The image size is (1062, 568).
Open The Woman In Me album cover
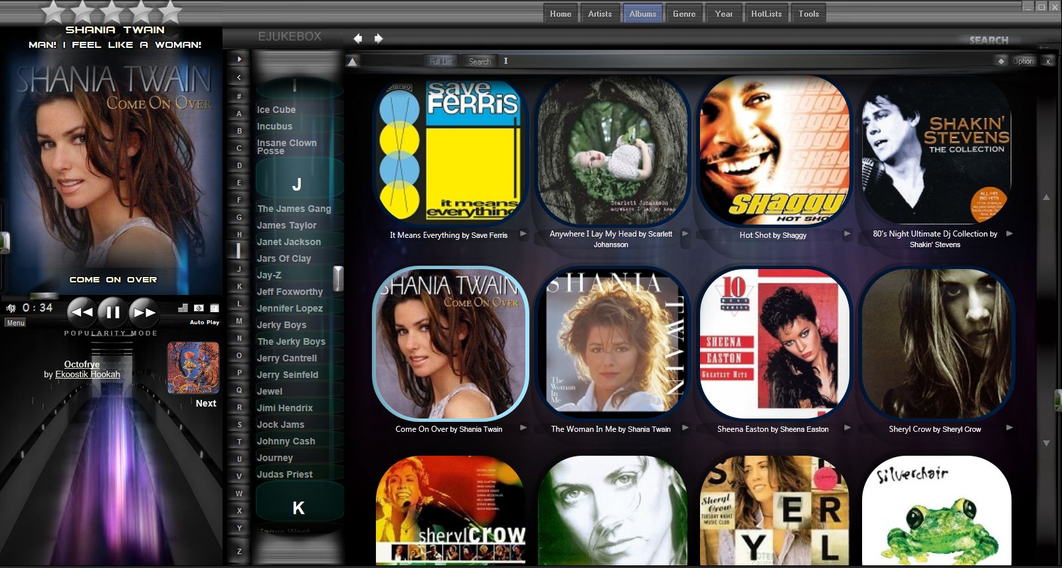[x=611, y=343]
